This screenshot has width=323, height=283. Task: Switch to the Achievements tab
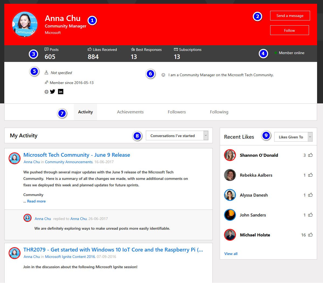[130, 112]
